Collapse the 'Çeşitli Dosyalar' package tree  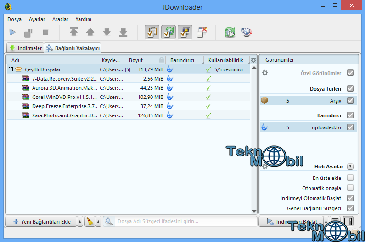coord(10,69)
